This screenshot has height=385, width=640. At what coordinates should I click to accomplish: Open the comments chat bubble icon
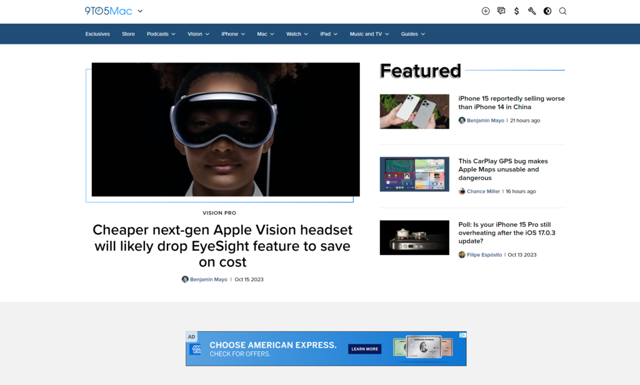pyautogui.click(x=501, y=11)
